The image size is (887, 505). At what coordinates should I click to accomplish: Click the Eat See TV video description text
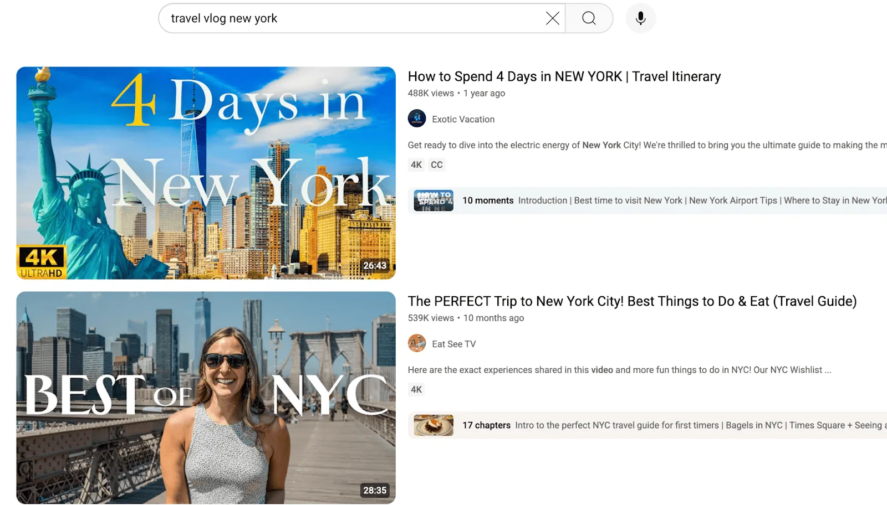(619, 370)
